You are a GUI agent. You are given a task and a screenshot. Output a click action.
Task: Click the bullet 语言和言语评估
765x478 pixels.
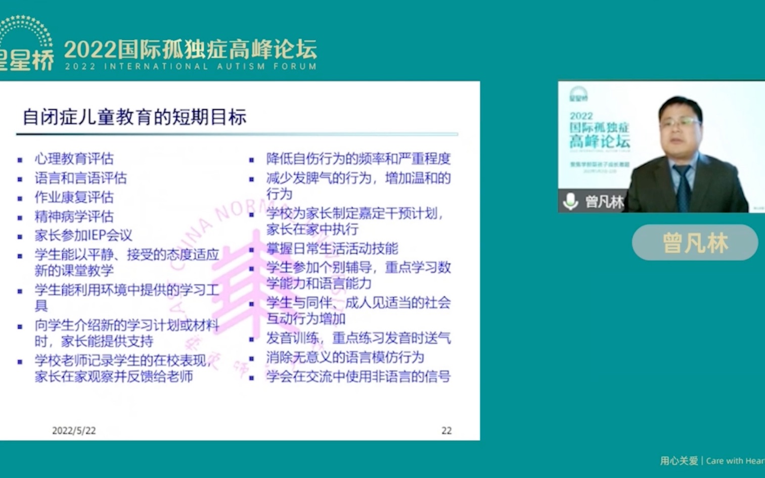coord(80,178)
